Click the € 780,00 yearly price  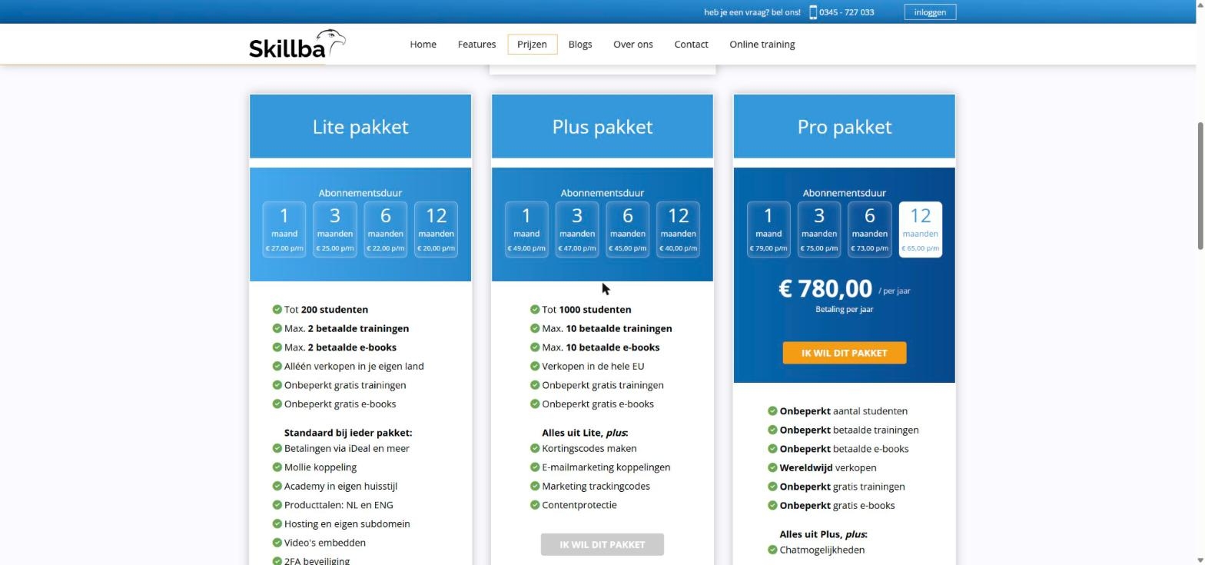[x=825, y=289]
